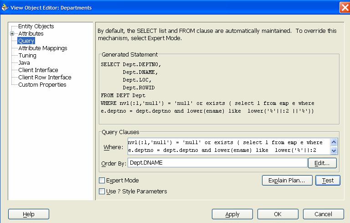Viewport: 350px width, 223px height.
Task: Enable the Expert Mode checkbox
Action: (x=102, y=181)
